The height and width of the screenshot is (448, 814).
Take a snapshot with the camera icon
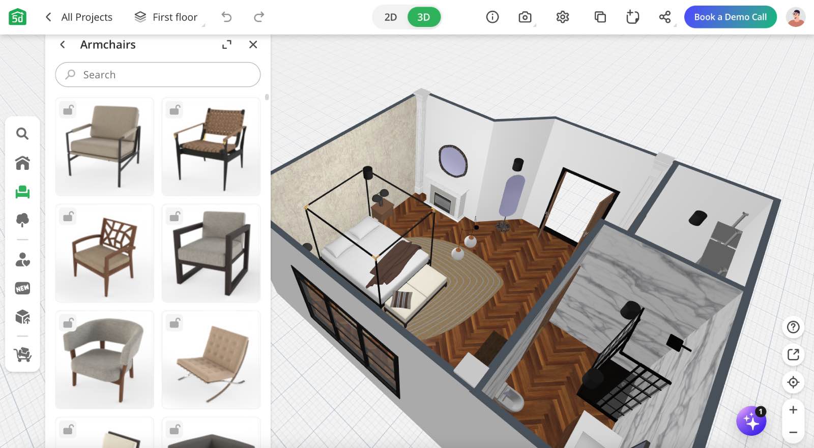tap(525, 17)
